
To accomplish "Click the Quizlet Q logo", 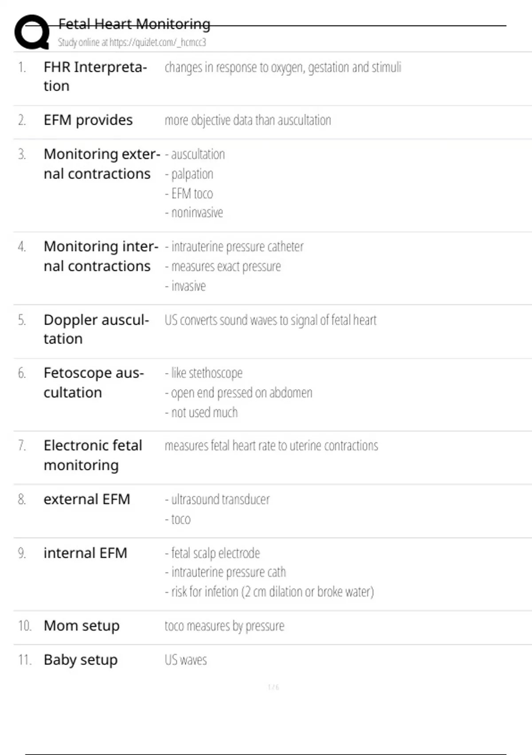I will (32, 32).
